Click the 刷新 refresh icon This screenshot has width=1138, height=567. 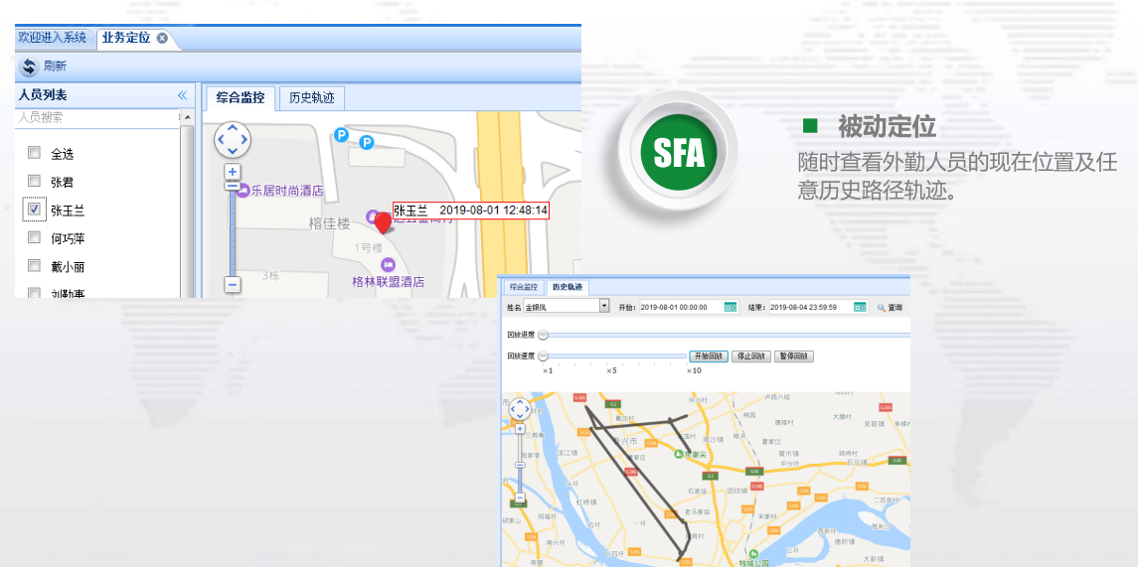(29, 67)
